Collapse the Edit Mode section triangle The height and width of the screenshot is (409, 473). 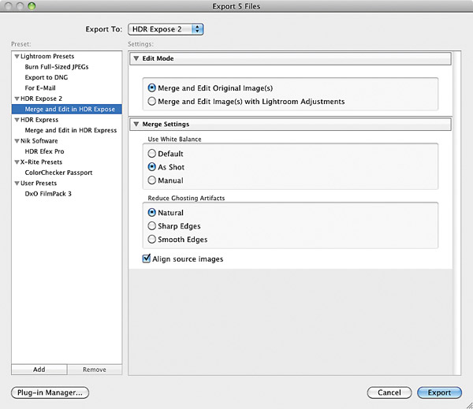pos(136,58)
